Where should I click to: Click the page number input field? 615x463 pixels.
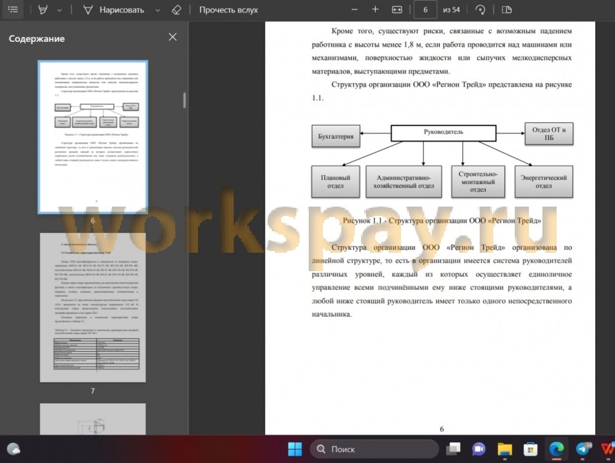coord(425,10)
